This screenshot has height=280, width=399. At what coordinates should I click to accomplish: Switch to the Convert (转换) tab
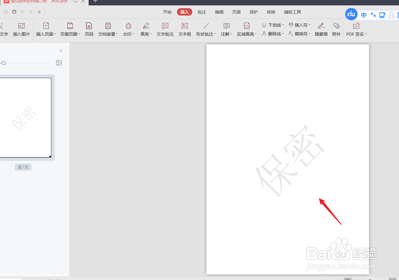point(271,12)
